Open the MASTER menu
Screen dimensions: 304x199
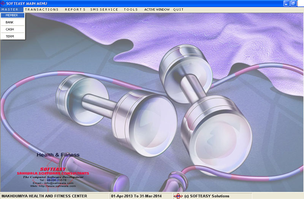click(x=9, y=9)
